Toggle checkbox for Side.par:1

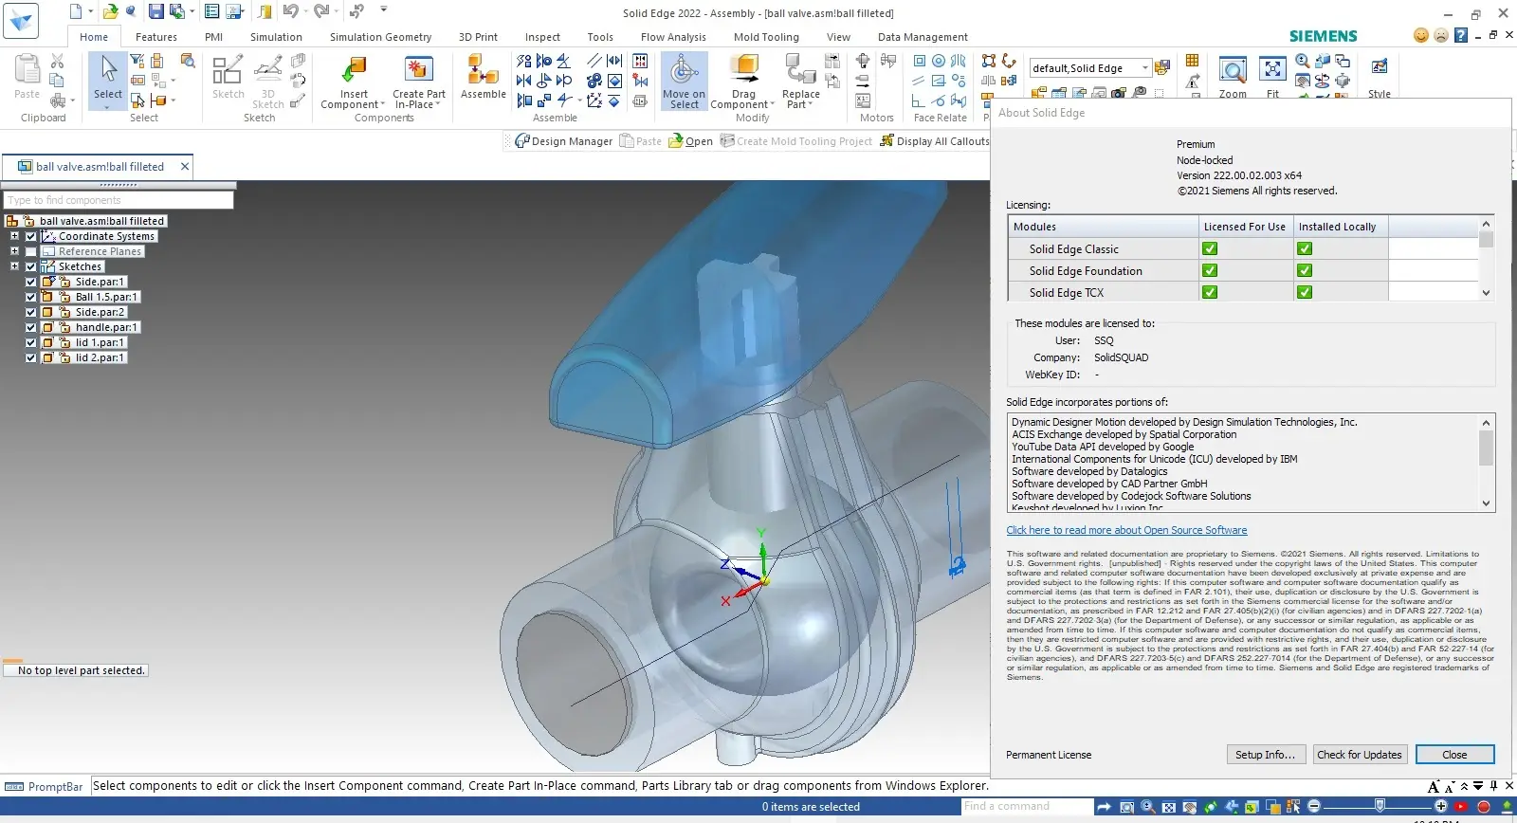coord(31,282)
